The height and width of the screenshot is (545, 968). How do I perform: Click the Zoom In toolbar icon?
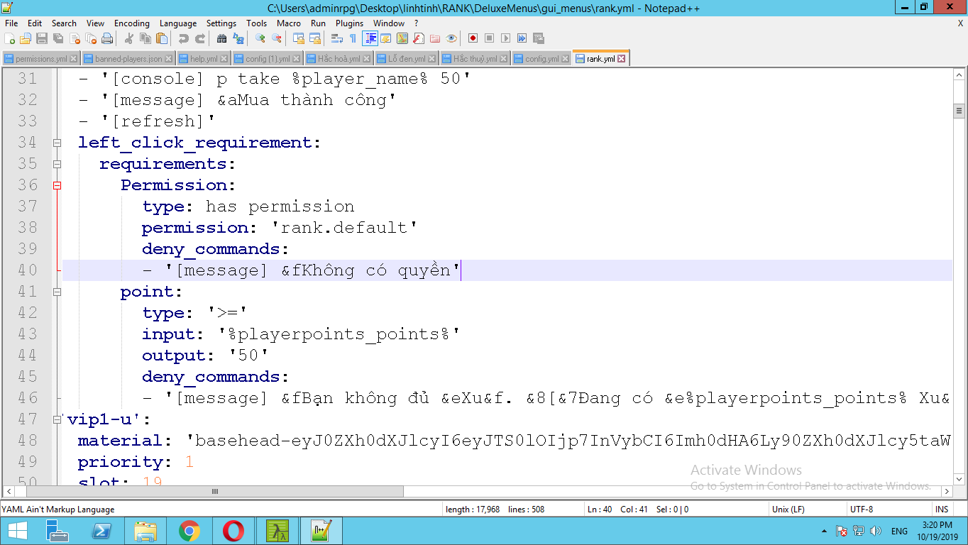click(260, 38)
